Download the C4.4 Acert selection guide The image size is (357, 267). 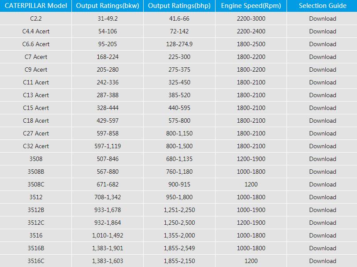point(322,31)
